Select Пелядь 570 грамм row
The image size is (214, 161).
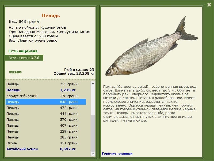[46, 119]
